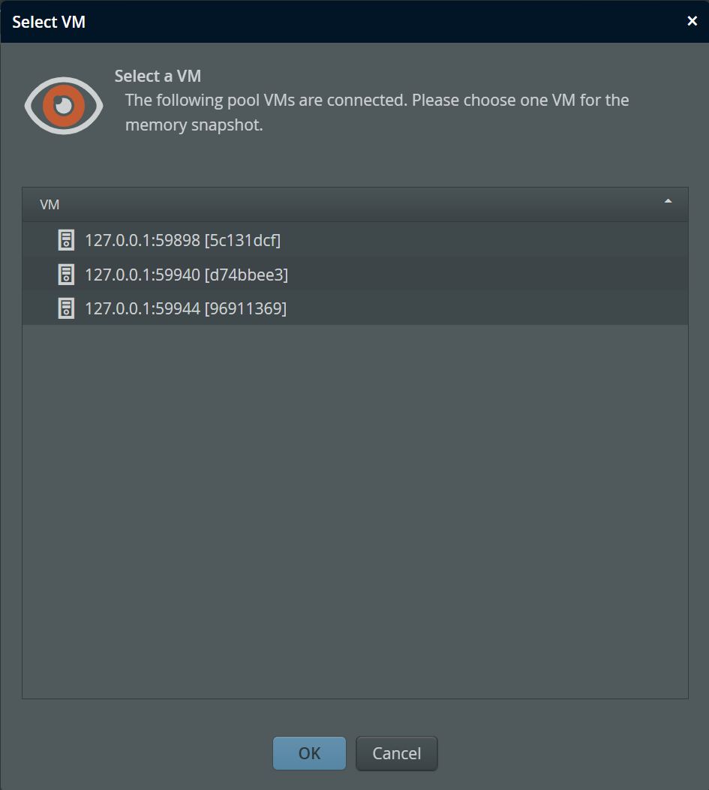
Task: Click the 'memory snapshot.' description line
Action: coord(194,125)
